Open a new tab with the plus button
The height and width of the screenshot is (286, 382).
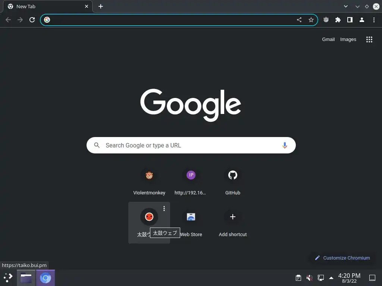tap(101, 6)
